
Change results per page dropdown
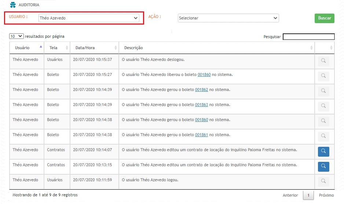(17, 36)
